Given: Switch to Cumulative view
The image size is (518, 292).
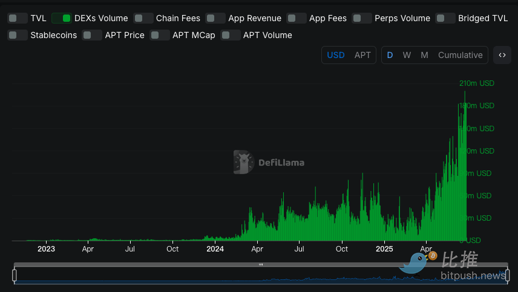Looking at the screenshot, I should 460,55.
